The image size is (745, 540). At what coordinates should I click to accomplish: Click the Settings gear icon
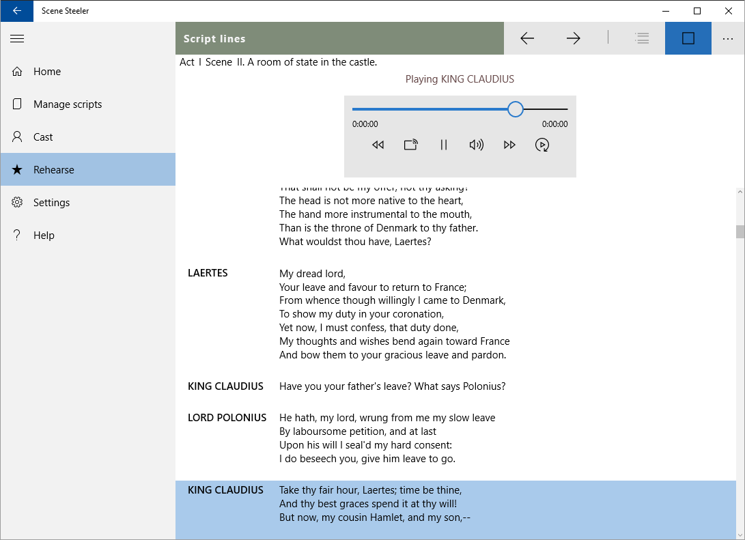17,202
